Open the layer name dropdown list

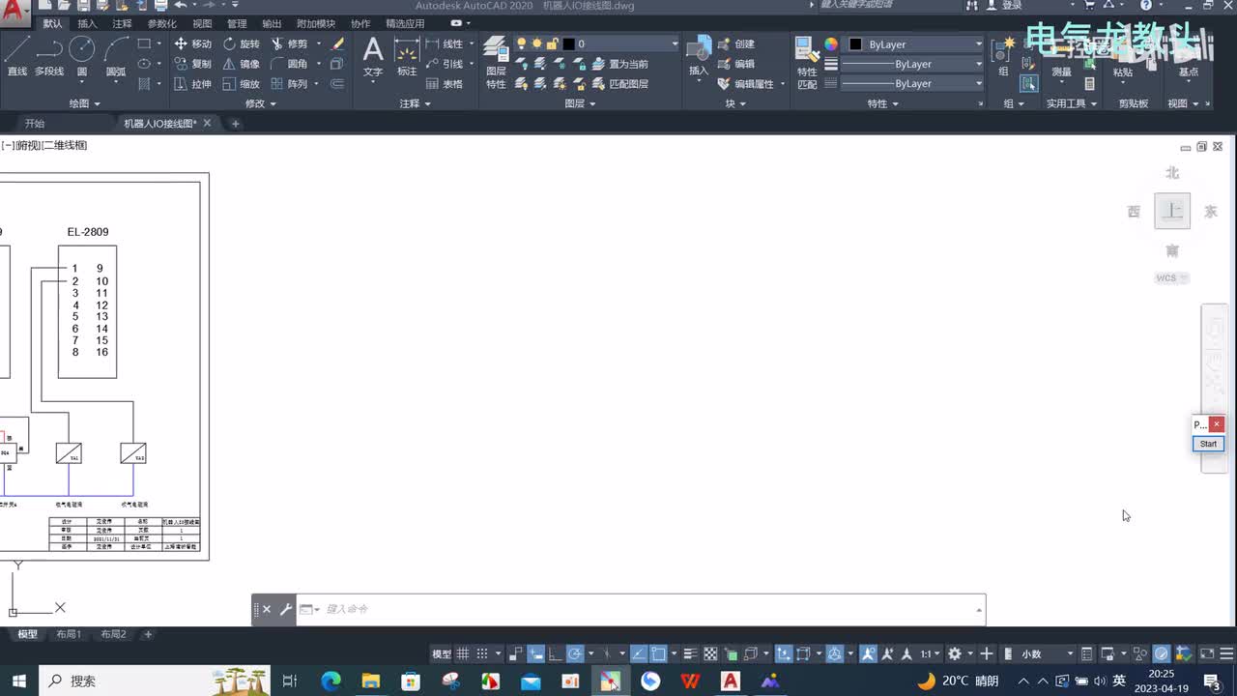pyautogui.click(x=675, y=43)
